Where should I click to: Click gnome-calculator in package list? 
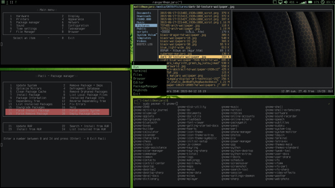[145, 132]
